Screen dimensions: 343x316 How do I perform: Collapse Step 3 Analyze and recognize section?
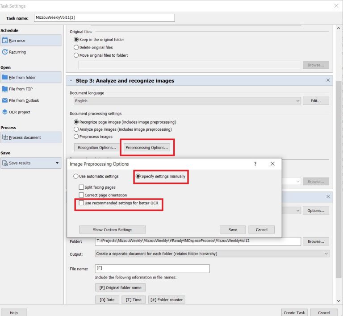[x=71, y=81]
